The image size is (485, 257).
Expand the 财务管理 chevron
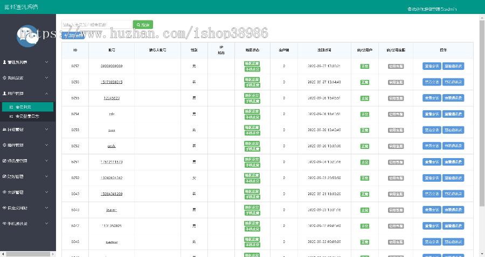click(47, 176)
